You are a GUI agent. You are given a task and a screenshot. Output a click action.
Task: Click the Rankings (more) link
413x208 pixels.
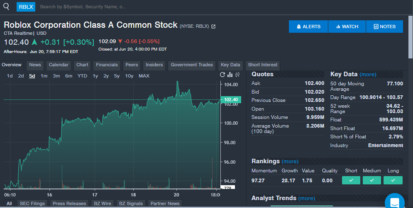tap(290, 162)
